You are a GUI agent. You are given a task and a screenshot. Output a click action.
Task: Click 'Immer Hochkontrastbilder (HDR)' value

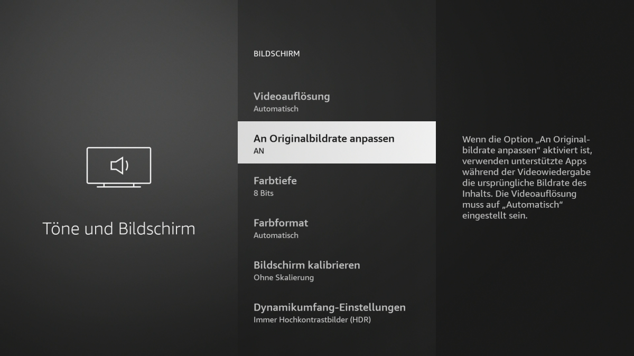(x=312, y=320)
